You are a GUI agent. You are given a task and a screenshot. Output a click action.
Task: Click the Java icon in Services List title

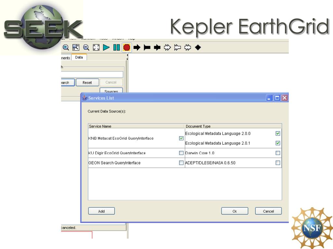point(85,98)
